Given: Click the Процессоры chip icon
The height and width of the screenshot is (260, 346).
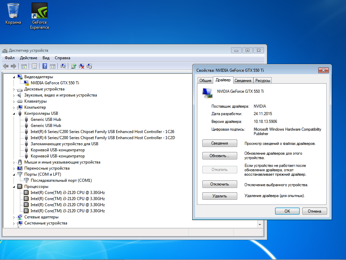Looking at the screenshot, I should tap(20, 187).
